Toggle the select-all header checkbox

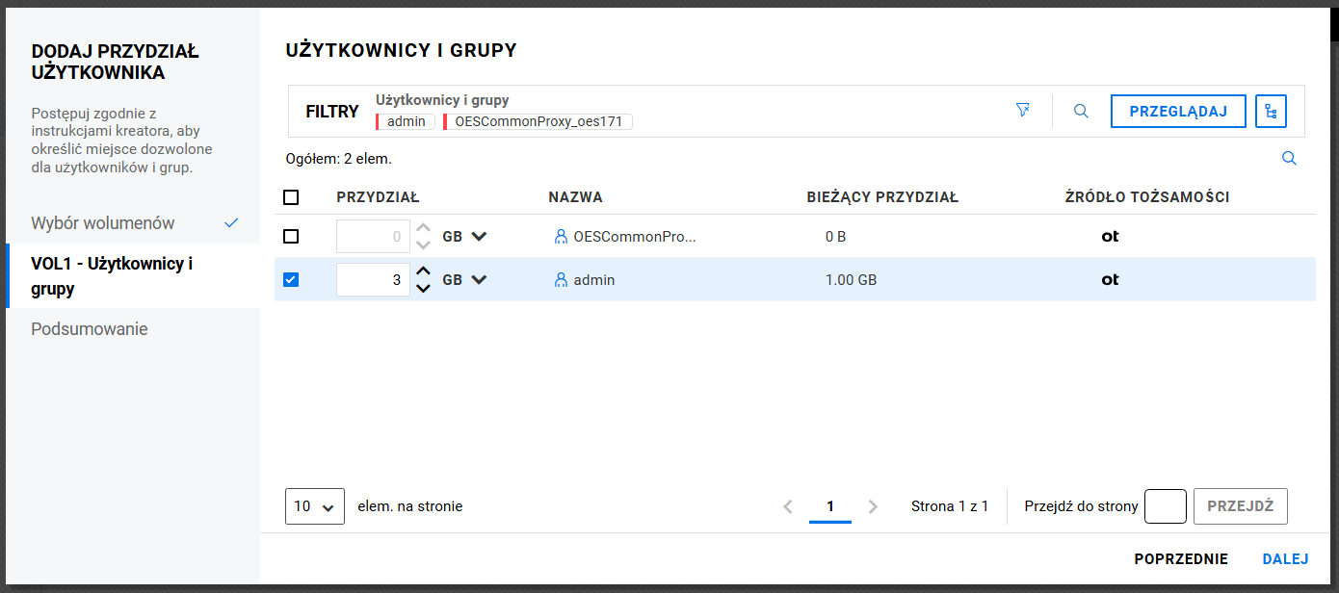coord(291,197)
